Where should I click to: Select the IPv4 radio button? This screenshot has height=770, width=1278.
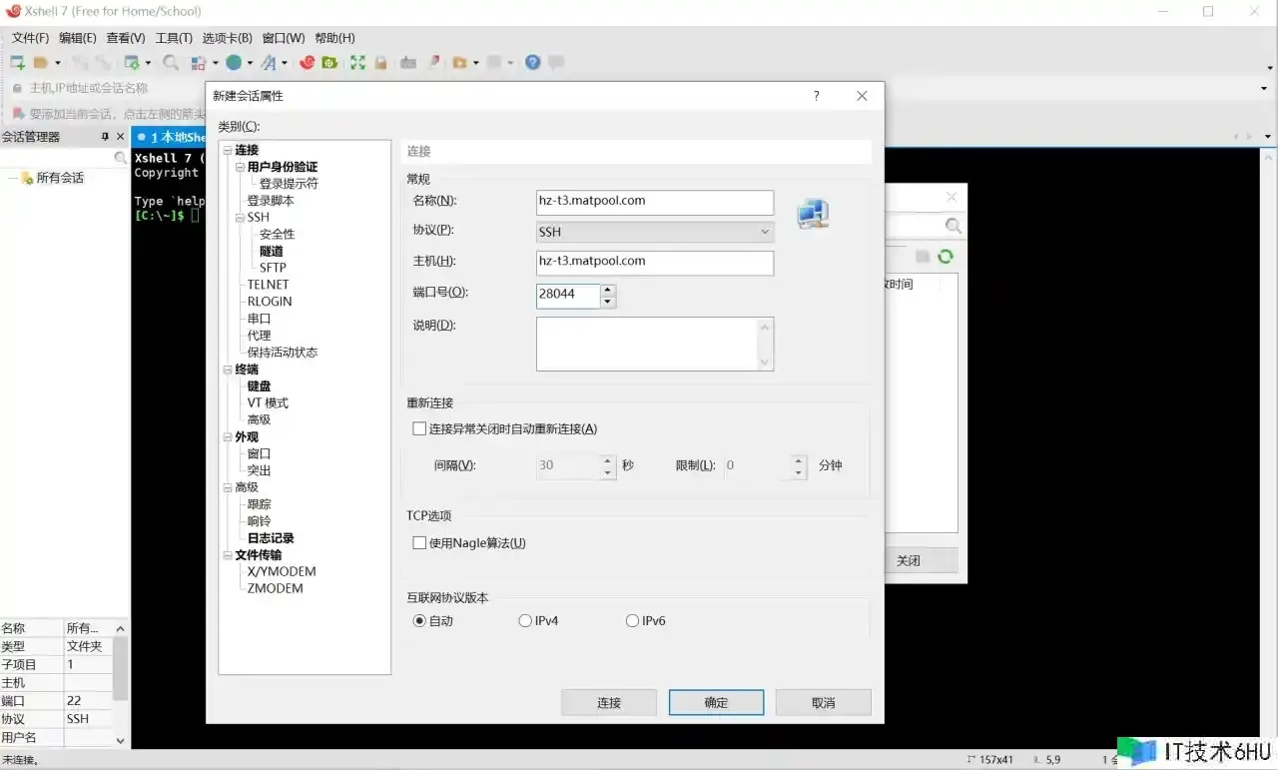[525, 621]
